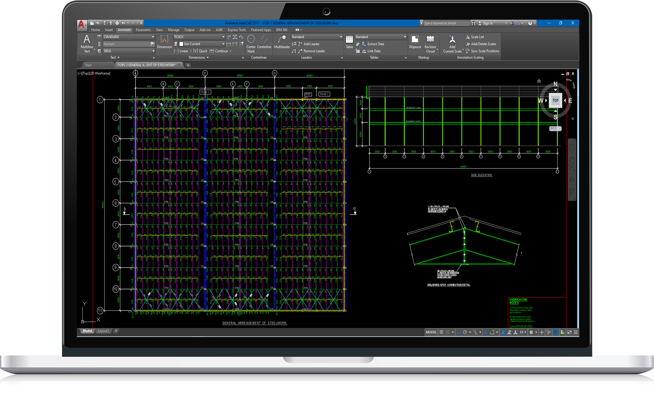Toggle snap mode dots in status bar
This screenshot has height=393, width=654.
coord(447,332)
